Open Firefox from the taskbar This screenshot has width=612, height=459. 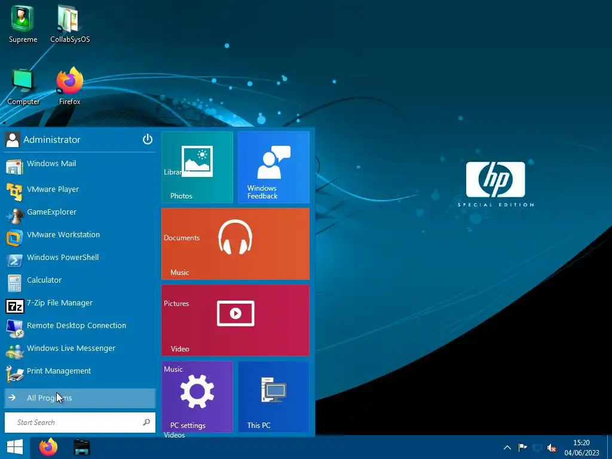tap(48, 447)
